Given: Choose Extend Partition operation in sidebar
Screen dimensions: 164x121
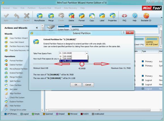Looking at the screenshot, I should [x=14, y=73].
